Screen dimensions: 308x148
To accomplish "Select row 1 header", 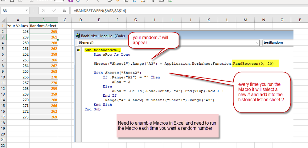I will (3, 26).
